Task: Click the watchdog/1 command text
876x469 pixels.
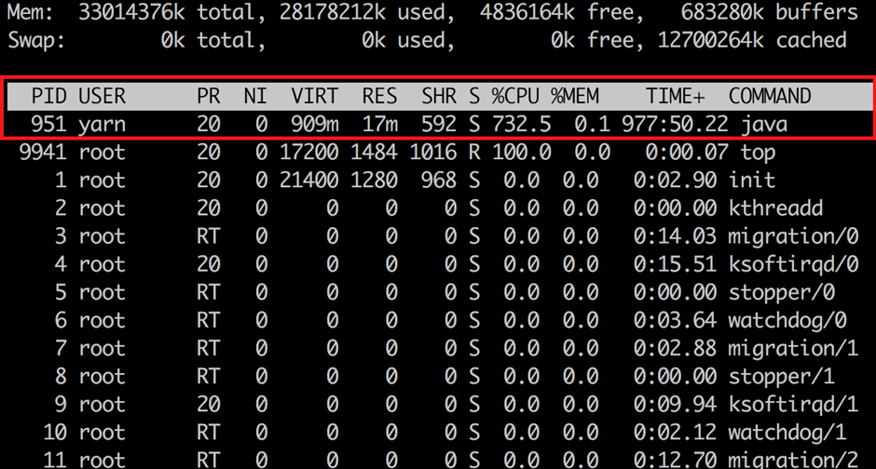Action: pos(787,433)
